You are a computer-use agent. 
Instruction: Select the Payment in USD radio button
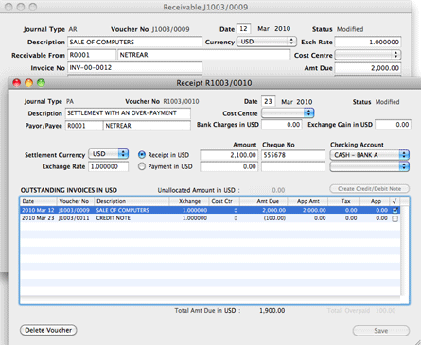point(142,166)
